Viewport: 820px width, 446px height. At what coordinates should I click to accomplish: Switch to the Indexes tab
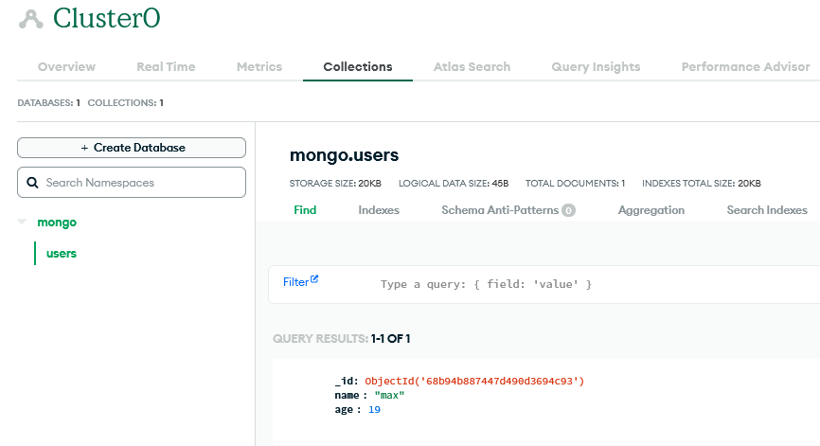[x=379, y=210]
